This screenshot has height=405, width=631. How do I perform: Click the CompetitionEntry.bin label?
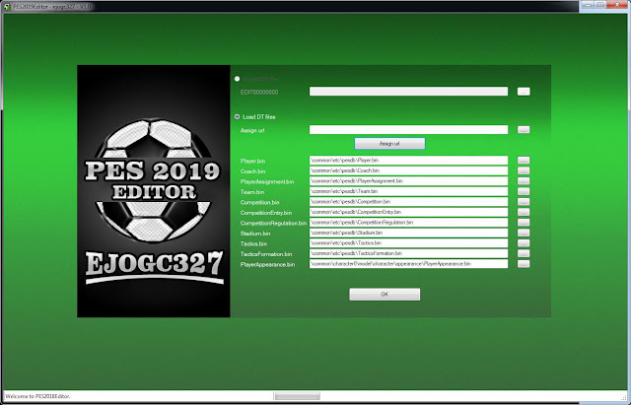266,213
